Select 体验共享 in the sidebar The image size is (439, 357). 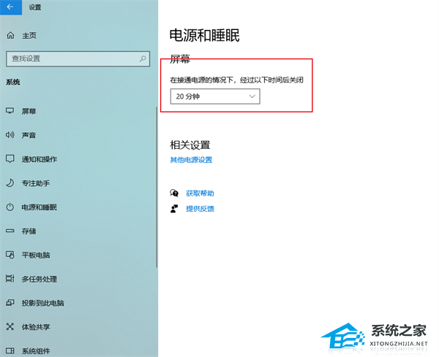(36, 327)
